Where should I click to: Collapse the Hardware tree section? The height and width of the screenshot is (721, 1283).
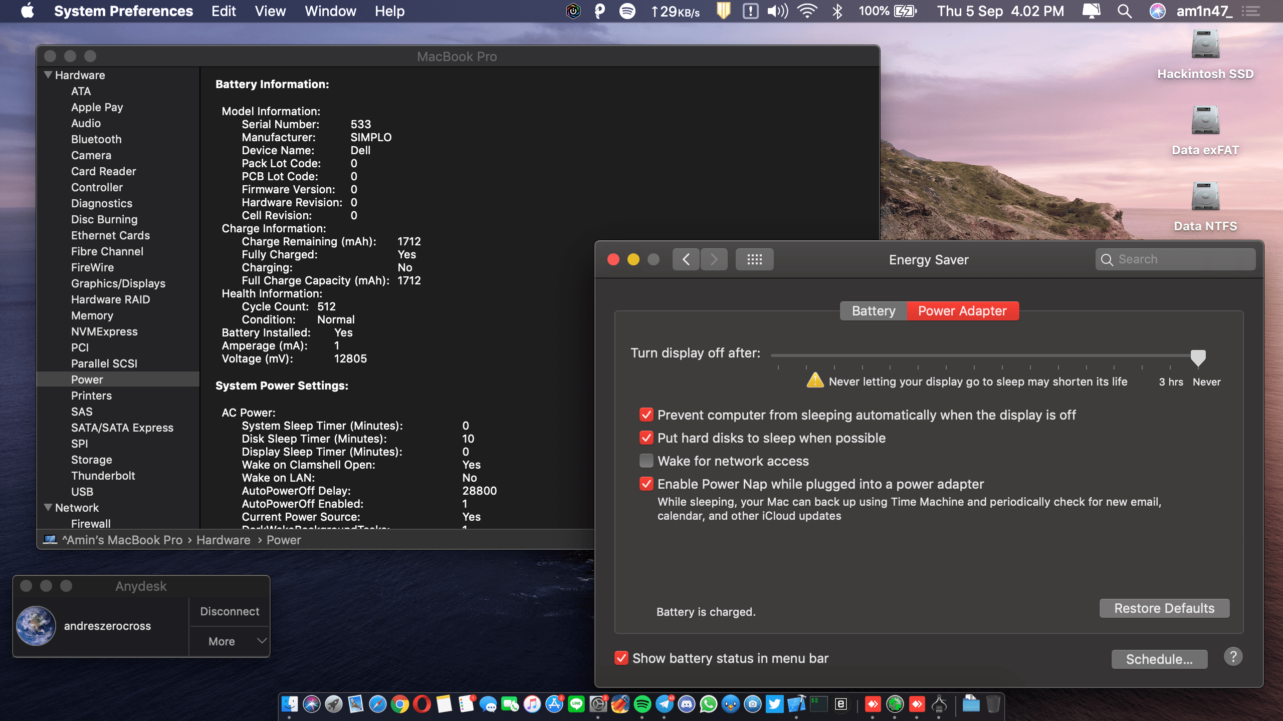tap(48, 75)
